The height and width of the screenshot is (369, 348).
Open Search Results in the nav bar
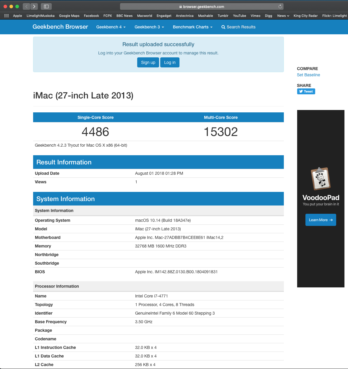pos(238,27)
